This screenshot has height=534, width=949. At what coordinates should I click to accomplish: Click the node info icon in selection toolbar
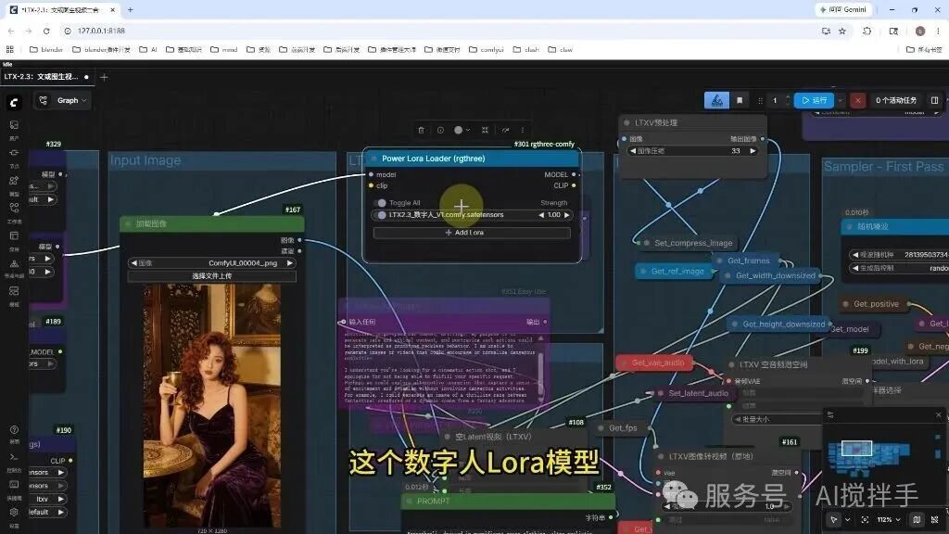click(440, 130)
